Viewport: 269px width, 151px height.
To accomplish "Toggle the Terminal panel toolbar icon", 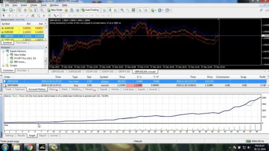I will 36,10.
